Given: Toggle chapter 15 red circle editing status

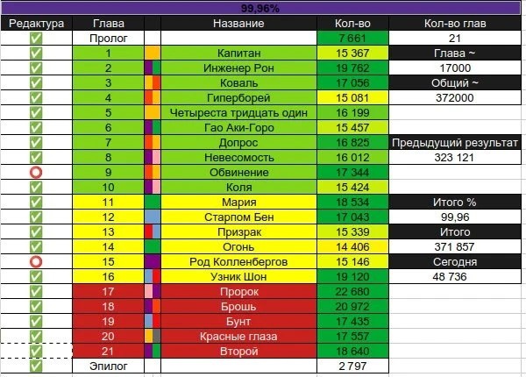Looking at the screenshot, I should pos(36,261).
